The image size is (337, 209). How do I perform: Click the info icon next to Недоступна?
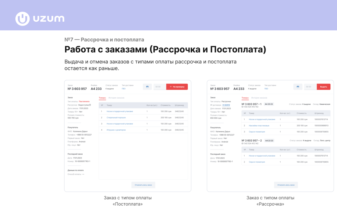(90, 105)
